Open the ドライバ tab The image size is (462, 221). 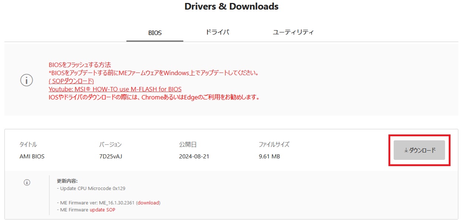pyautogui.click(x=217, y=32)
